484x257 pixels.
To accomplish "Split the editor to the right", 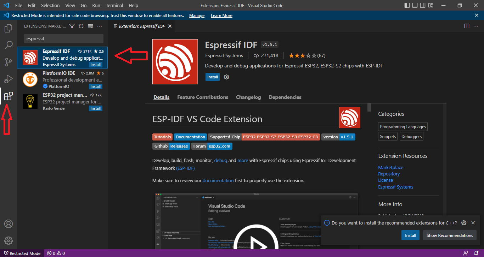I will coord(467,26).
